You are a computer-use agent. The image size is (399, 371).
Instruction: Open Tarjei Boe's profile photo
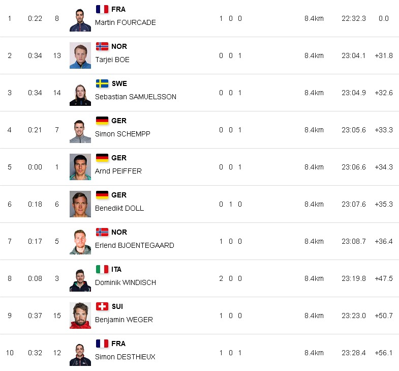point(80,56)
